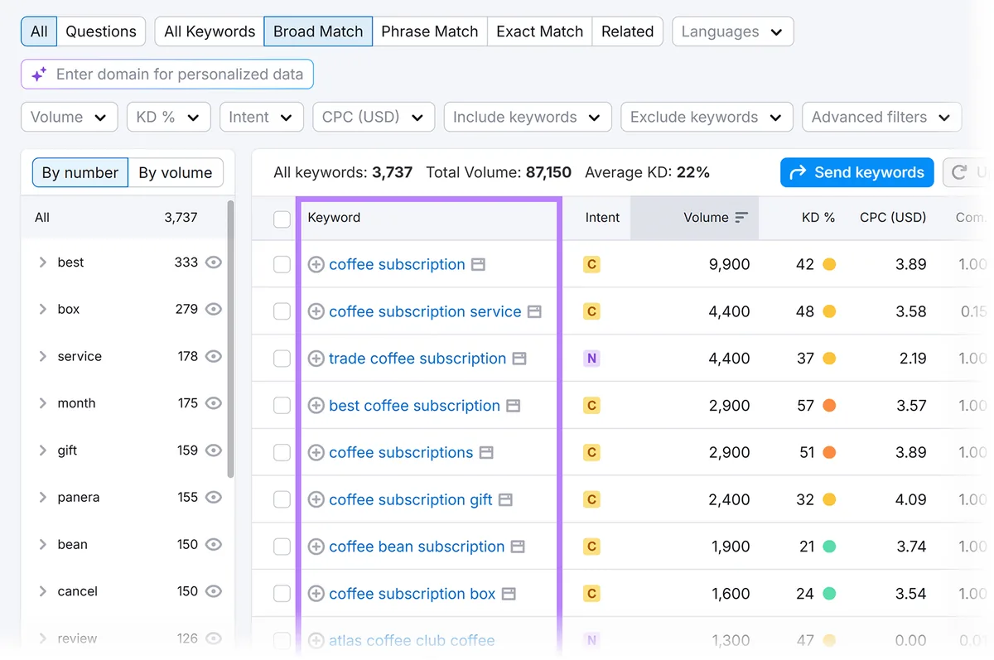
Task: Check the coffee subscription row checkbox
Action: click(282, 265)
